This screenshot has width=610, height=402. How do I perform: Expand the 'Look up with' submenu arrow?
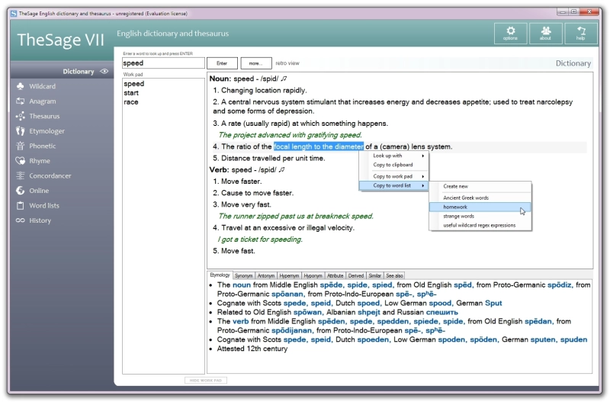coord(423,156)
